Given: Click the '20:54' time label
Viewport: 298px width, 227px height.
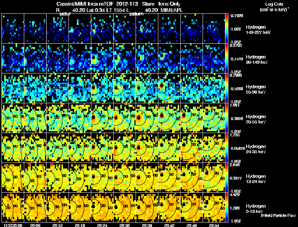Looking at the screenshot, I should (214, 226).
